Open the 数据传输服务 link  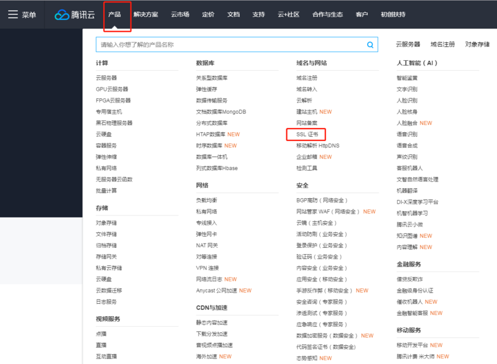[211, 101]
